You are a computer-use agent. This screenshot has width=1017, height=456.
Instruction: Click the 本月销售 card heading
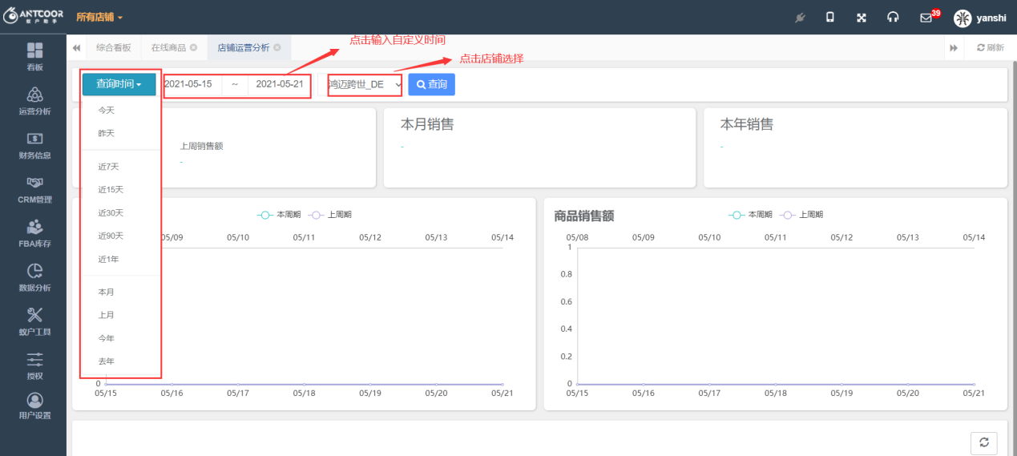[x=427, y=124]
